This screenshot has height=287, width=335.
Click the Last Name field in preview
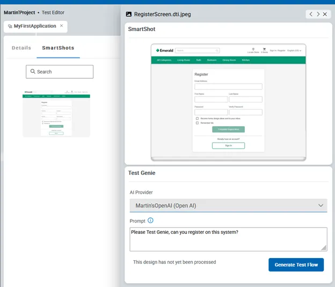[x=246, y=99]
